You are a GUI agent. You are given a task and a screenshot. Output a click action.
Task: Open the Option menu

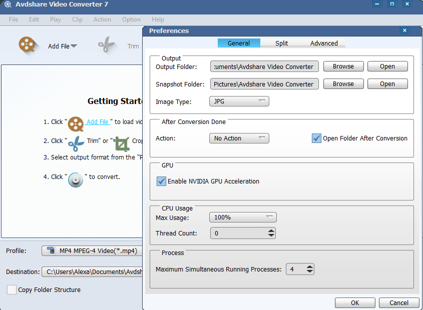click(x=131, y=19)
